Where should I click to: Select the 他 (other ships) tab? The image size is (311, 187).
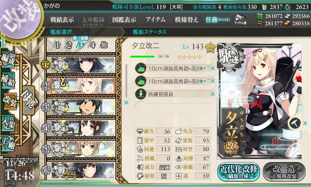tap(104, 45)
